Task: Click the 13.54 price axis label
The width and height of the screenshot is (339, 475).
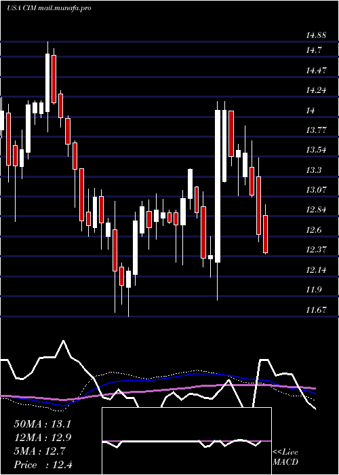Action: tap(316, 150)
